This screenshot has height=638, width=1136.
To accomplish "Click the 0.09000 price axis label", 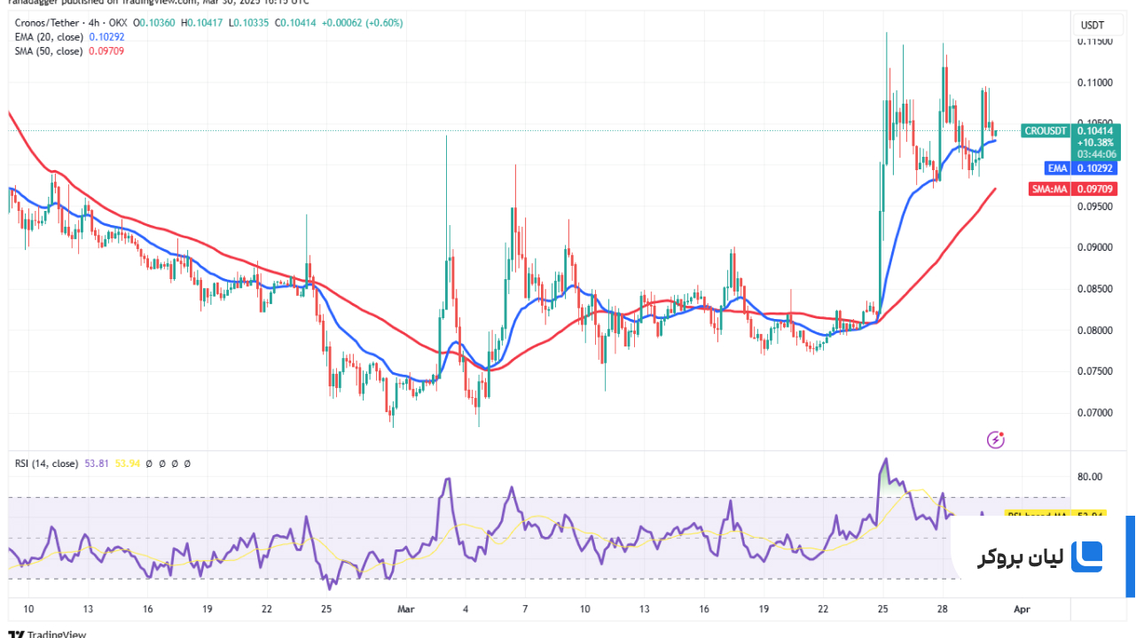I will (1095, 247).
